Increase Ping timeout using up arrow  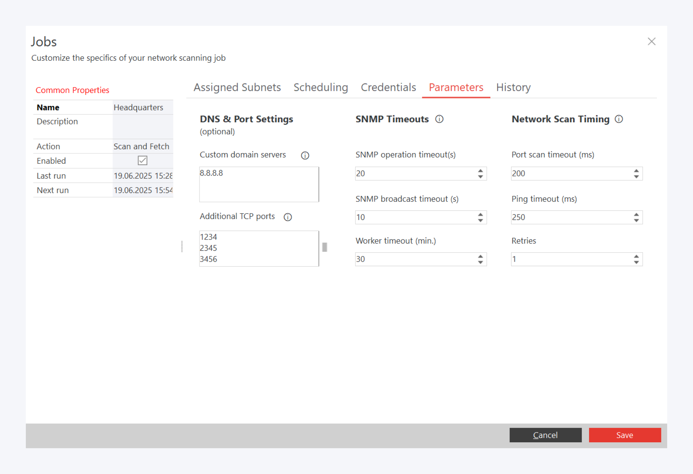(636, 214)
